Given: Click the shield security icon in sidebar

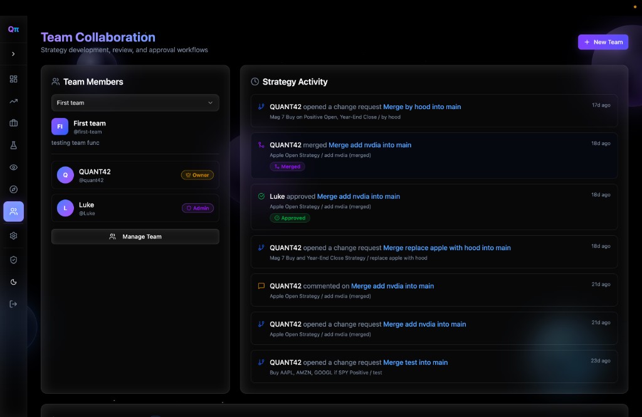Looking at the screenshot, I should (x=14, y=260).
